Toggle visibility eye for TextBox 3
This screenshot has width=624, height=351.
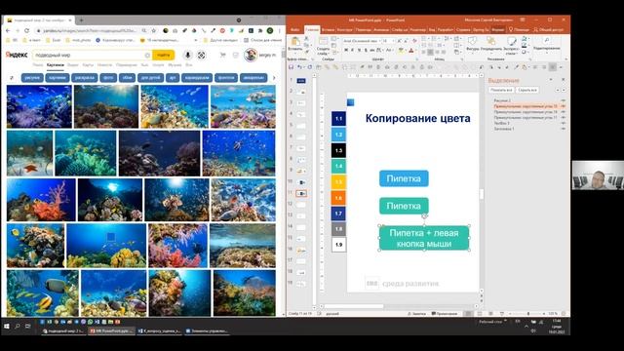pos(563,123)
